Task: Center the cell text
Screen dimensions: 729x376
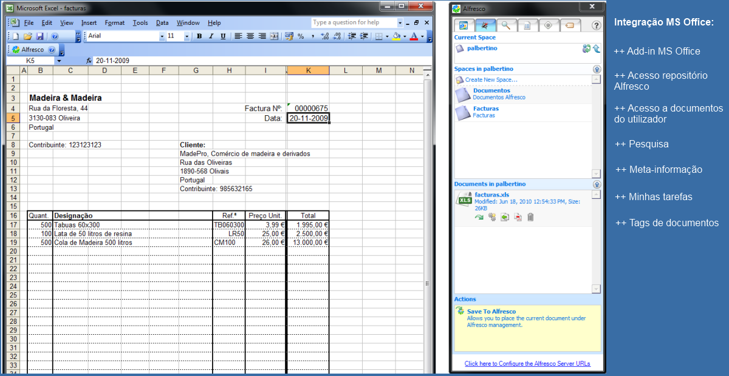Action: pos(250,36)
